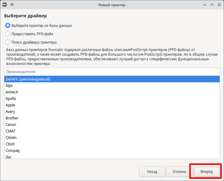Viewport: 224px width, 181px height.
Task: Cancel with Отмена button
Action: [x=179, y=172]
